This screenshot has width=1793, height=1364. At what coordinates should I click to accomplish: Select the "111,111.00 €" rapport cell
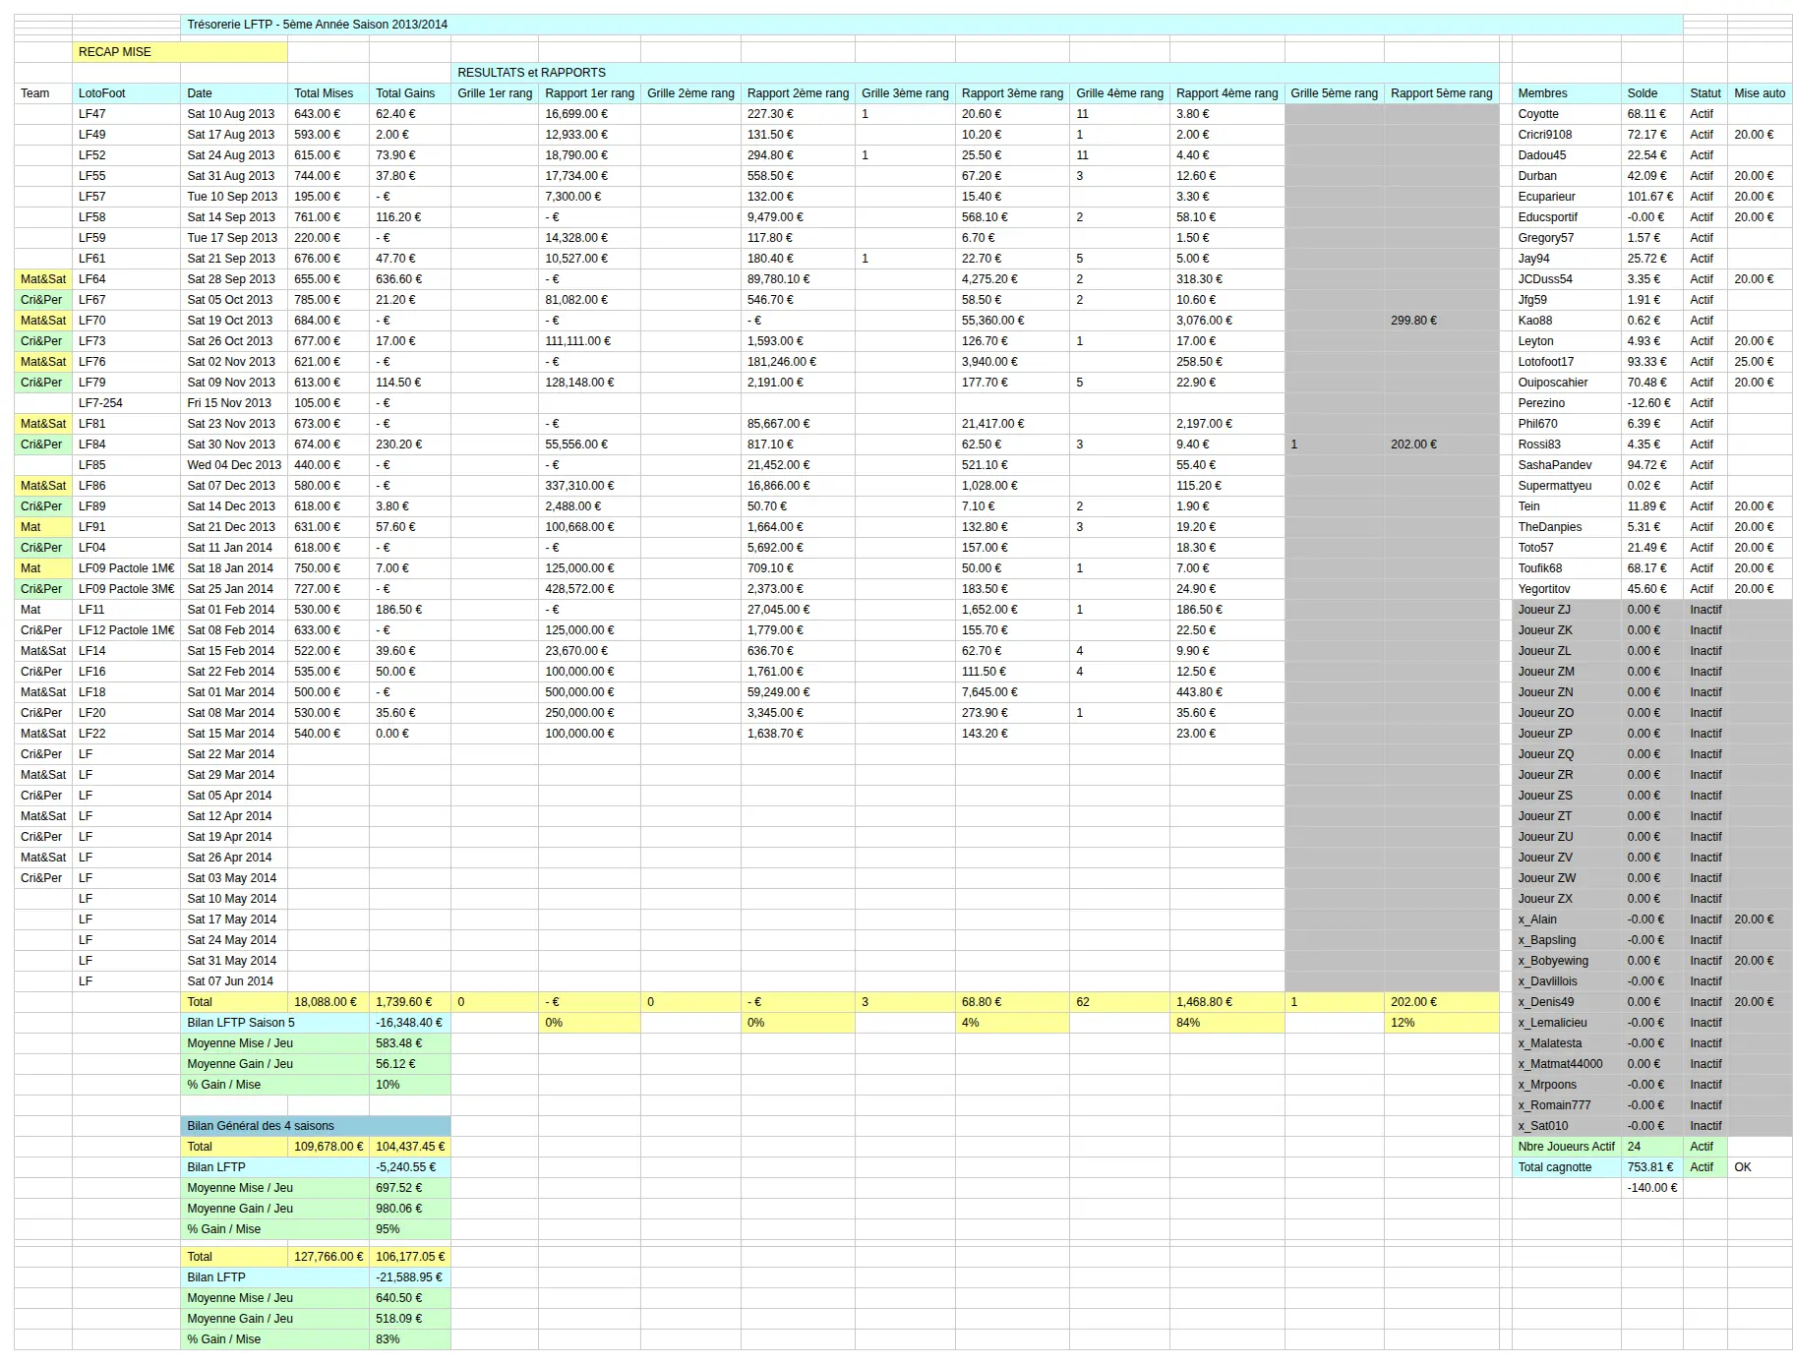click(x=590, y=341)
